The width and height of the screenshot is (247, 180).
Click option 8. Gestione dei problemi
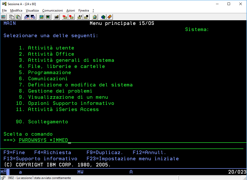click(x=55, y=91)
